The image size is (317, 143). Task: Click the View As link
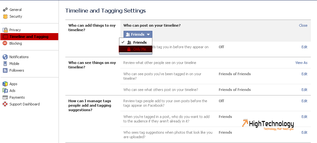click(301, 63)
